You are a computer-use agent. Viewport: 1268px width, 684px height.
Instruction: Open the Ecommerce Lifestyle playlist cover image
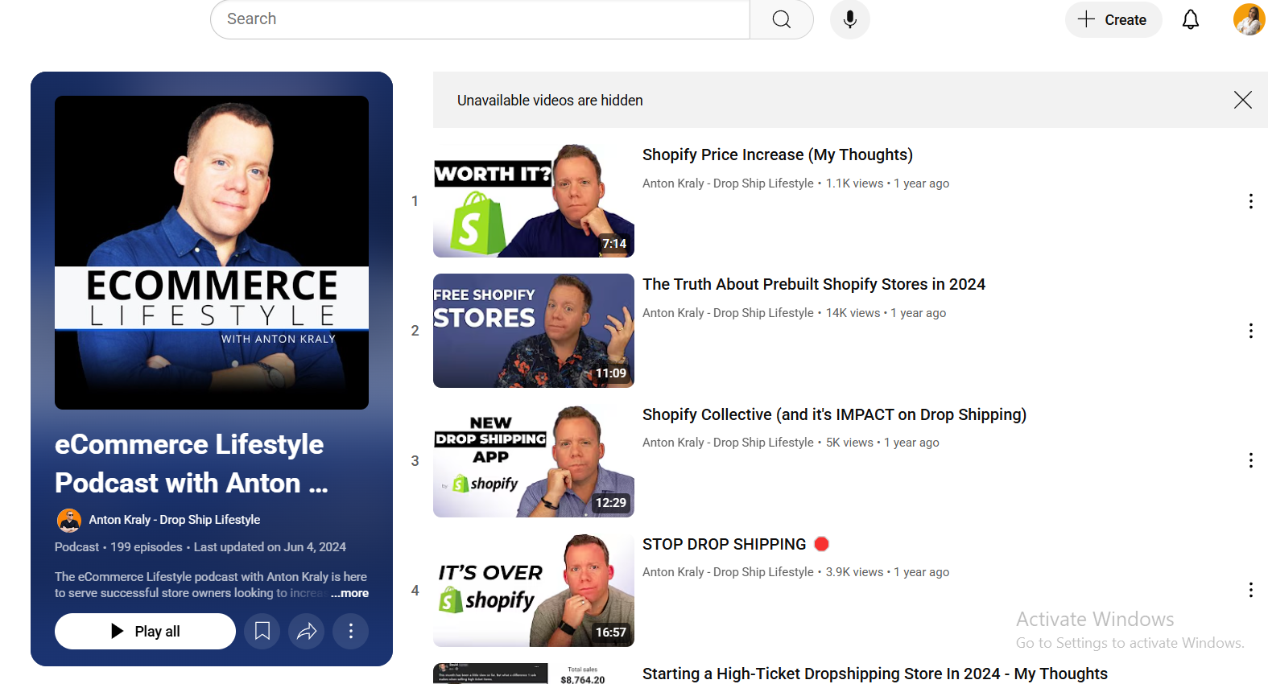coord(212,253)
